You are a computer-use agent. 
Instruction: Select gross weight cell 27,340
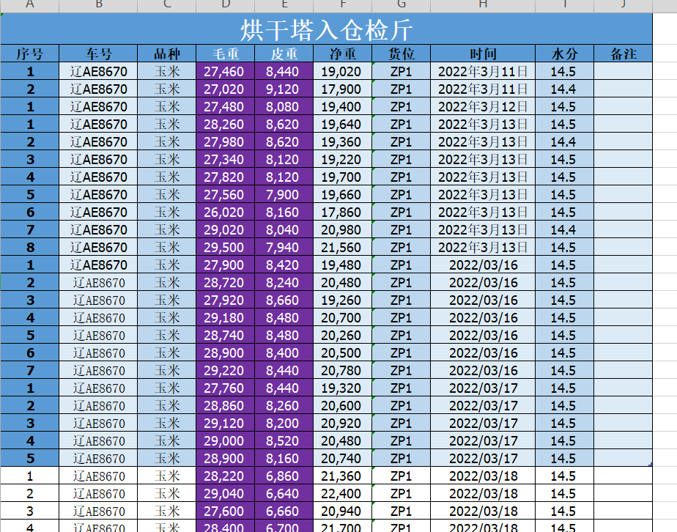pos(226,159)
